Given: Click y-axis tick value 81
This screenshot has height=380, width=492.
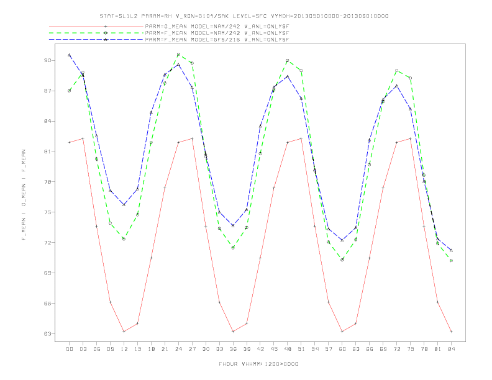Looking at the screenshot, I should coord(47,152).
